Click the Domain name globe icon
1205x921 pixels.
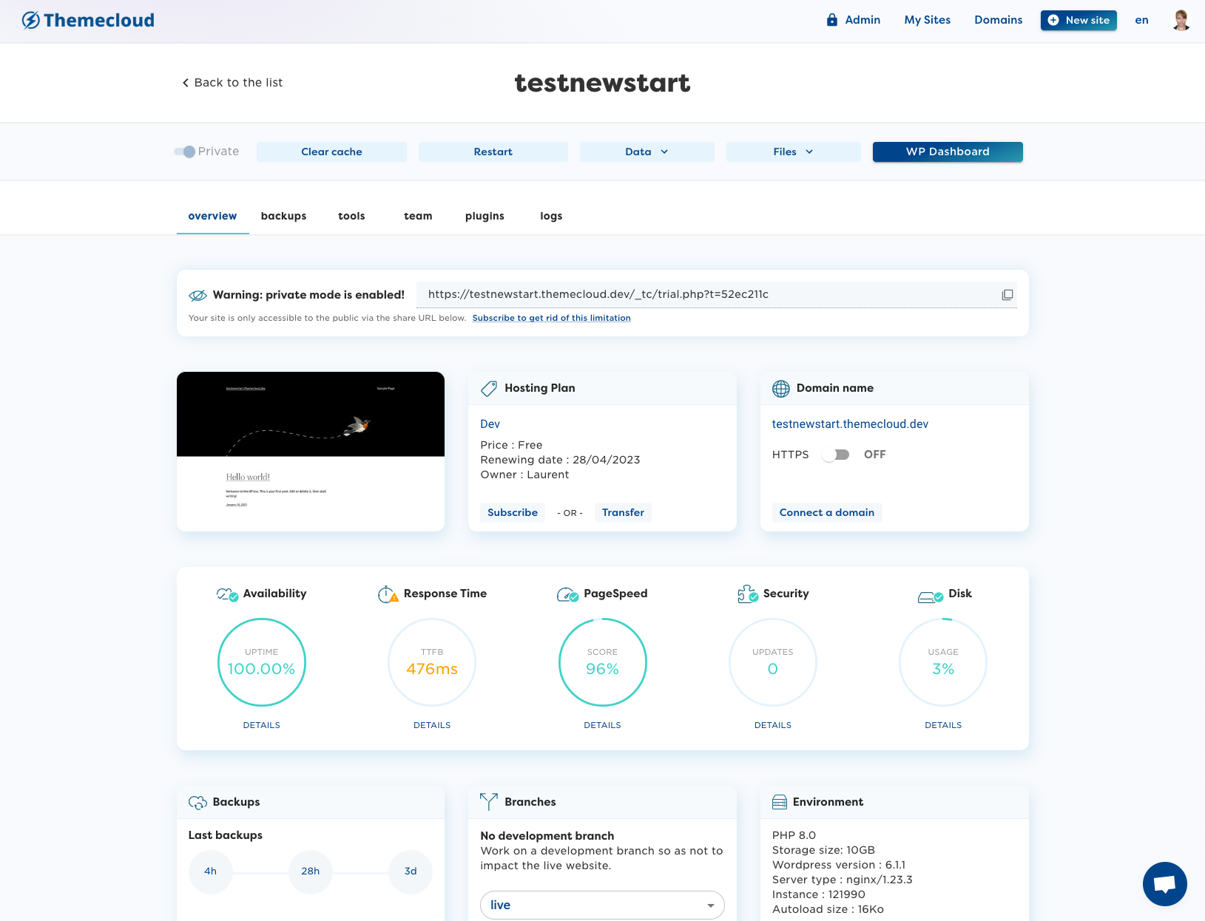point(781,388)
